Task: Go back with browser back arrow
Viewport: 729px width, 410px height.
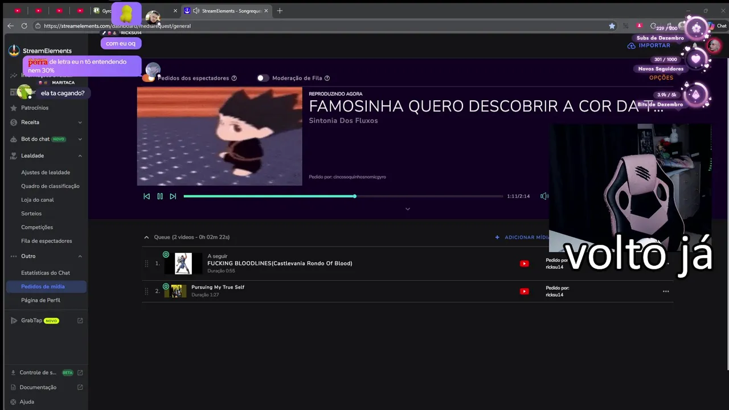Action: [x=10, y=26]
